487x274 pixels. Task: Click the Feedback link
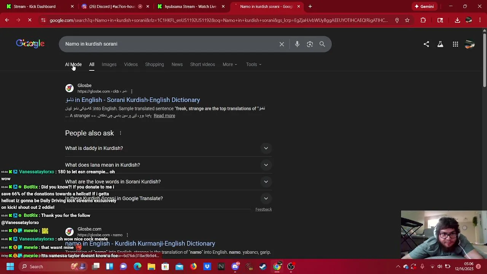click(263, 209)
